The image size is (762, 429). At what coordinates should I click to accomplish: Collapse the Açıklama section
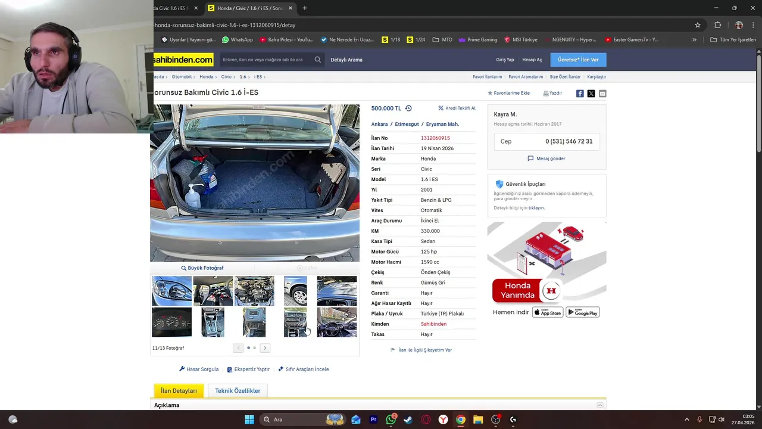600,405
